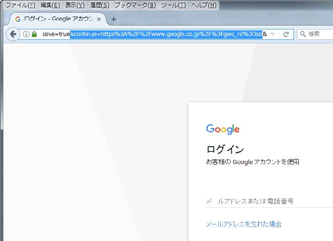Click the お客様の Google アカウントを使用 text

pos(253,162)
